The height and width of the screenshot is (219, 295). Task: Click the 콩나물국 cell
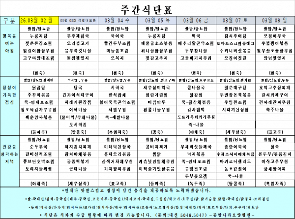[196, 88]
